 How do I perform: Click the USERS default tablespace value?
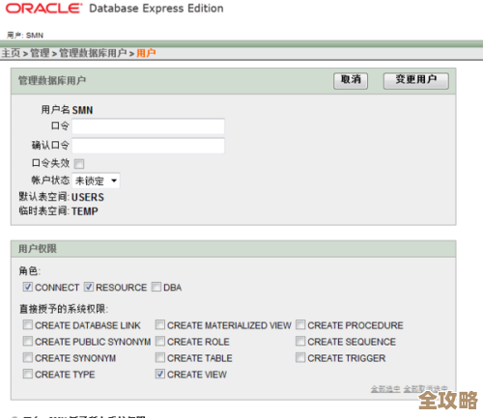point(88,197)
